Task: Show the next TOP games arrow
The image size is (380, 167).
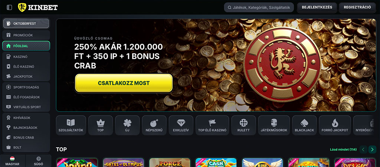Action: pyautogui.click(x=372, y=150)
